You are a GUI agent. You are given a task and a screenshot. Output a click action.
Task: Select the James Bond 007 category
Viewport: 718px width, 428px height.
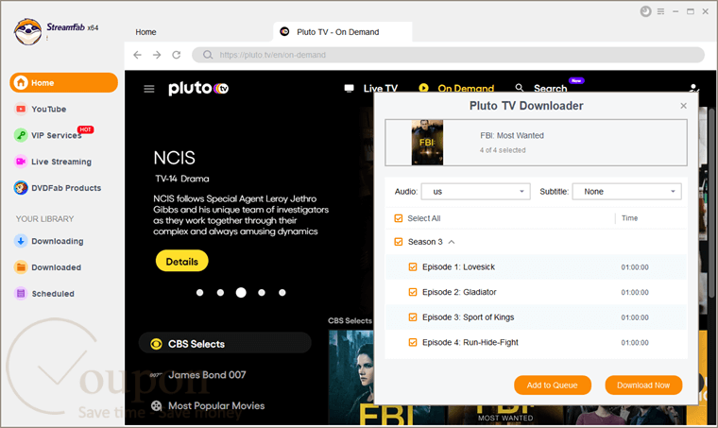pyautogui.click(x=197, y=375)
